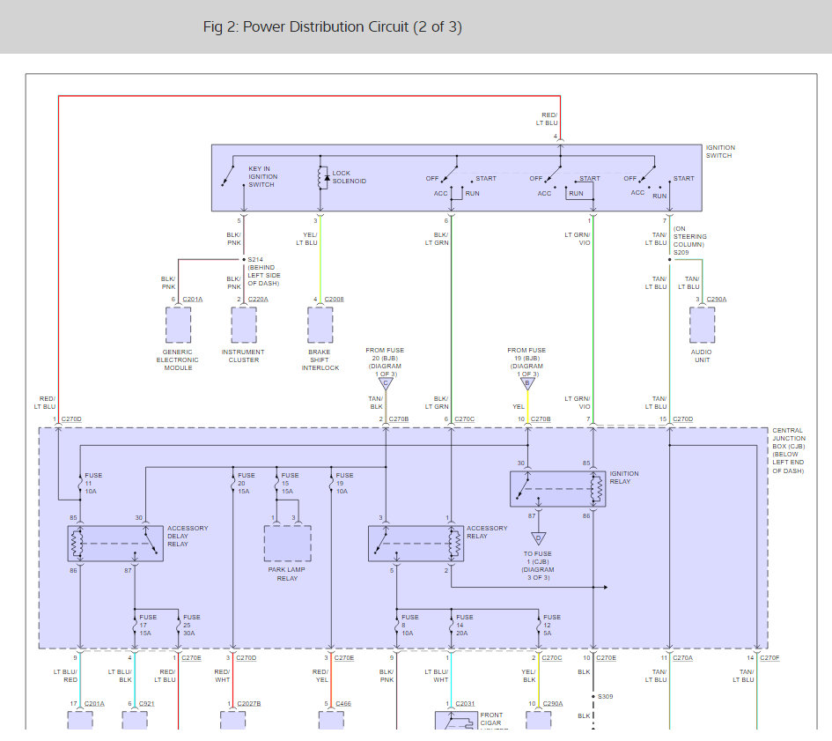
Task: Select the Brake Shift Interlock component box
Action: tap(320, 325)
